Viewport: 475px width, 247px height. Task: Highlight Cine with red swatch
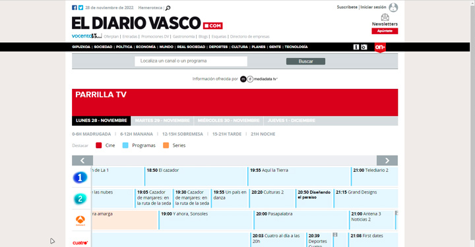click(99, 146)
